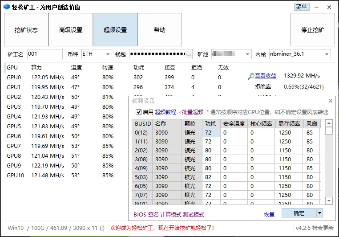
Task: Click the 批量超频 link
Action: tap(191, 112)
